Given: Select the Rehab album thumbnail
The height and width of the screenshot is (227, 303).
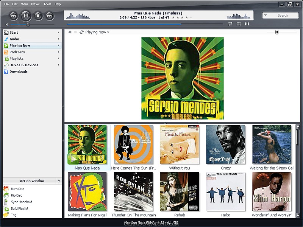Looking at the screenshot, I should click(x=180, y=191).
